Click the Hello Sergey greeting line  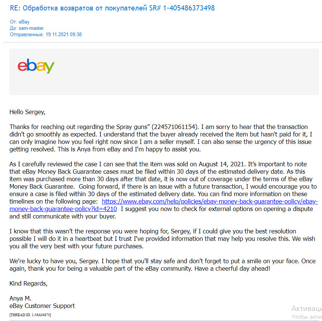pos(27,112)
